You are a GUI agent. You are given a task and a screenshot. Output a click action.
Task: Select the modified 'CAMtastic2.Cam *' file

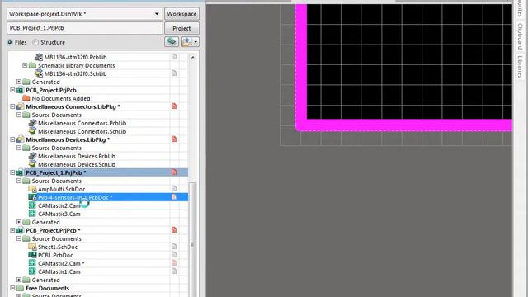tap(61, 263)
